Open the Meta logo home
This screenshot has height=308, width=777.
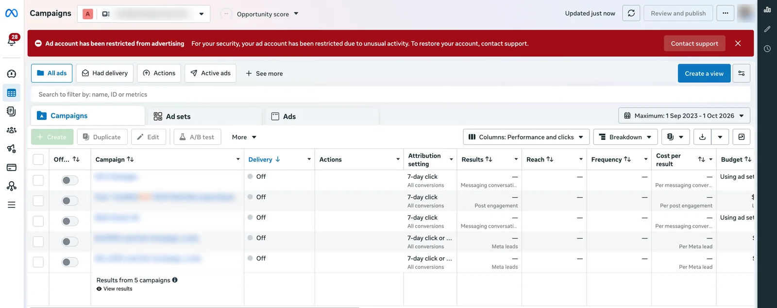tap(12, 13)
